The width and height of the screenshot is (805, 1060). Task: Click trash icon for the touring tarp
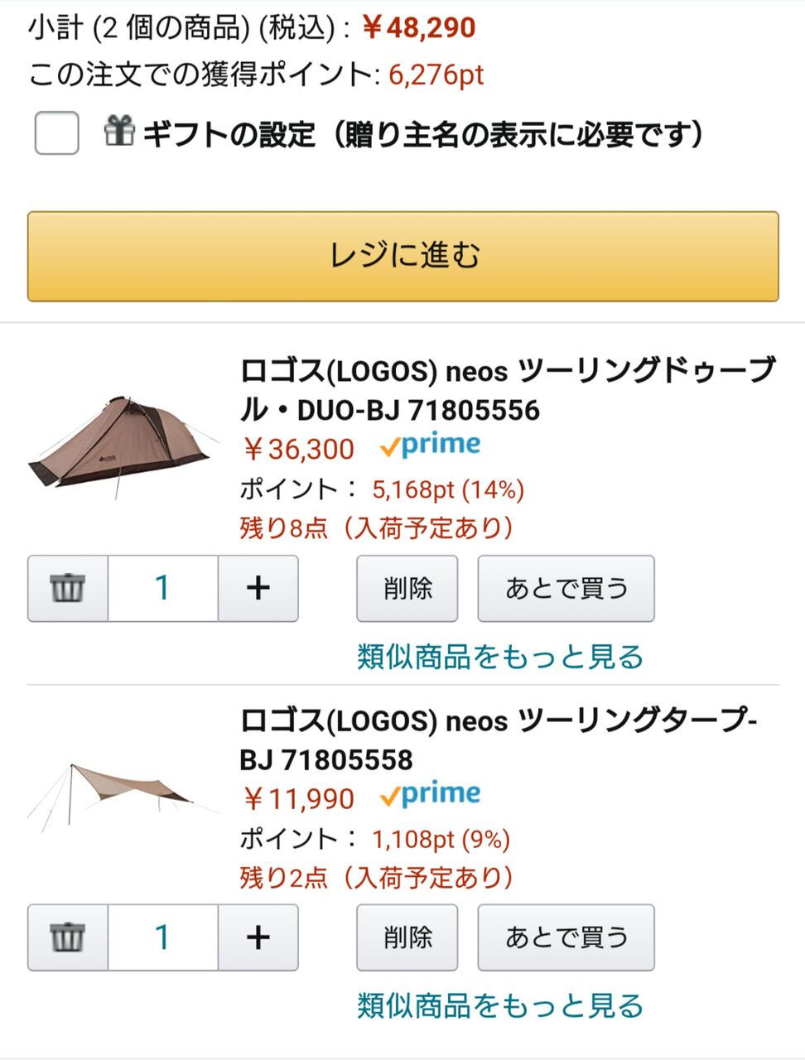[x=68, y=938]
